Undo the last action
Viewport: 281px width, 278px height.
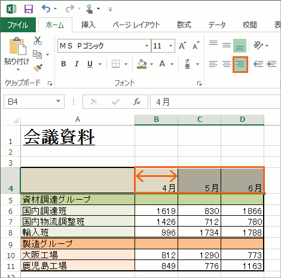click(46, 9)
